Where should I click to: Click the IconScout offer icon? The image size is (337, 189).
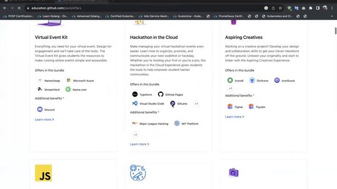tap(277, 80)
